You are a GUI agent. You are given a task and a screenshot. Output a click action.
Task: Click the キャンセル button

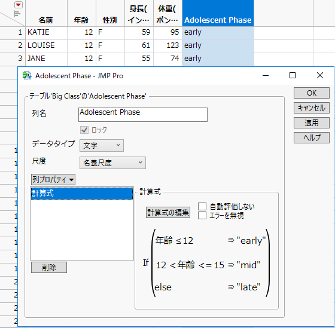click(x=312, y=108)
